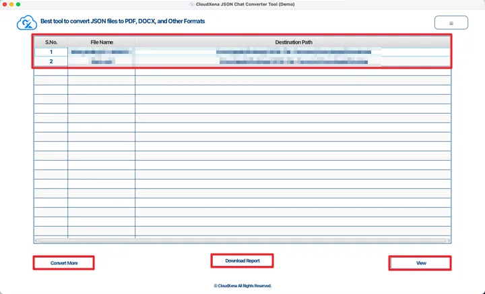The width and height of the screenshot is (485, 294).
Task: Minimize window using yellow button
Action: tap(11, 4)
